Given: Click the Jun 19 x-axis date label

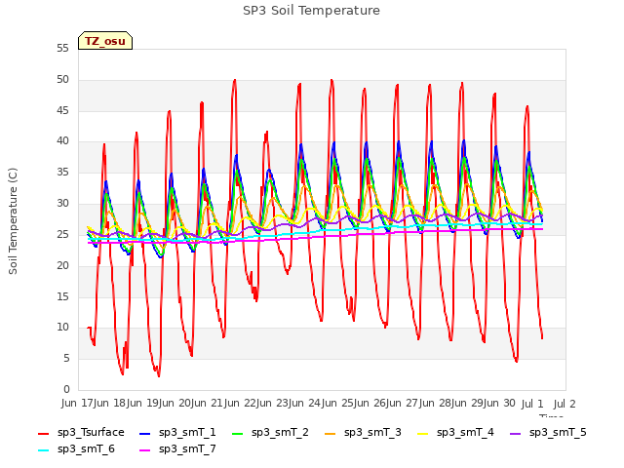Looking at the screenshot, I should (142, 404).
